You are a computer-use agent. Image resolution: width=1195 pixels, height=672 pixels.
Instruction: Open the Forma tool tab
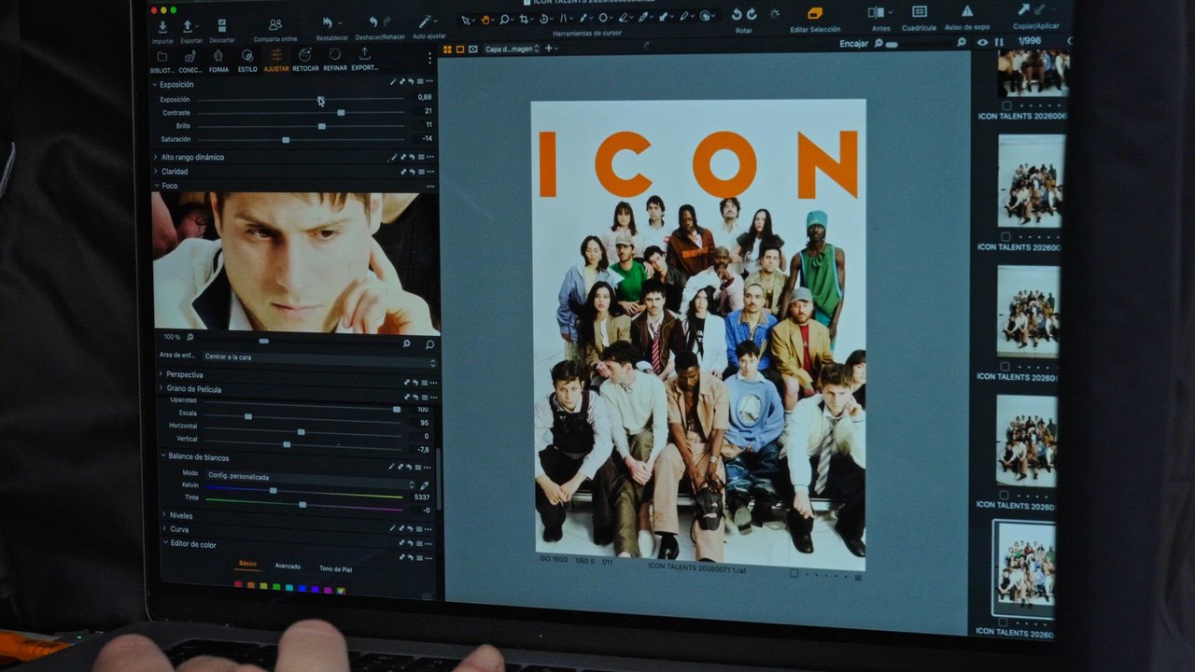[218, 62]
